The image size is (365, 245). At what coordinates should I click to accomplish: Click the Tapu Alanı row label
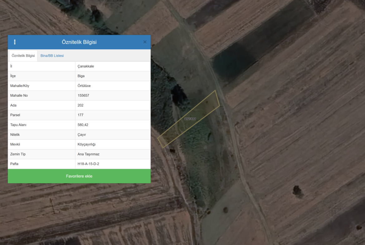(x=18, y=125)
